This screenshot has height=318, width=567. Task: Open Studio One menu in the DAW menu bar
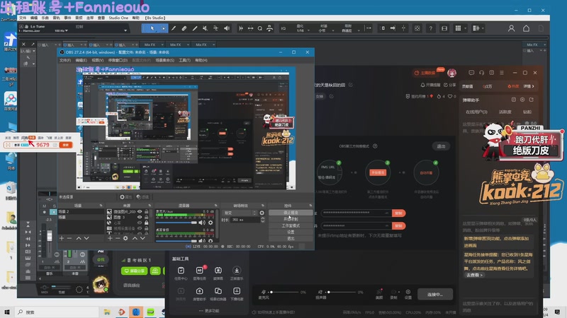(x=118, y=18)
